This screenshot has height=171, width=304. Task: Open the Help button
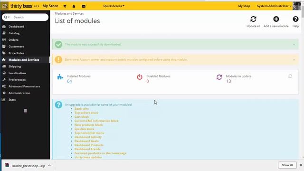pyautogui.click(x=295, y=22)
